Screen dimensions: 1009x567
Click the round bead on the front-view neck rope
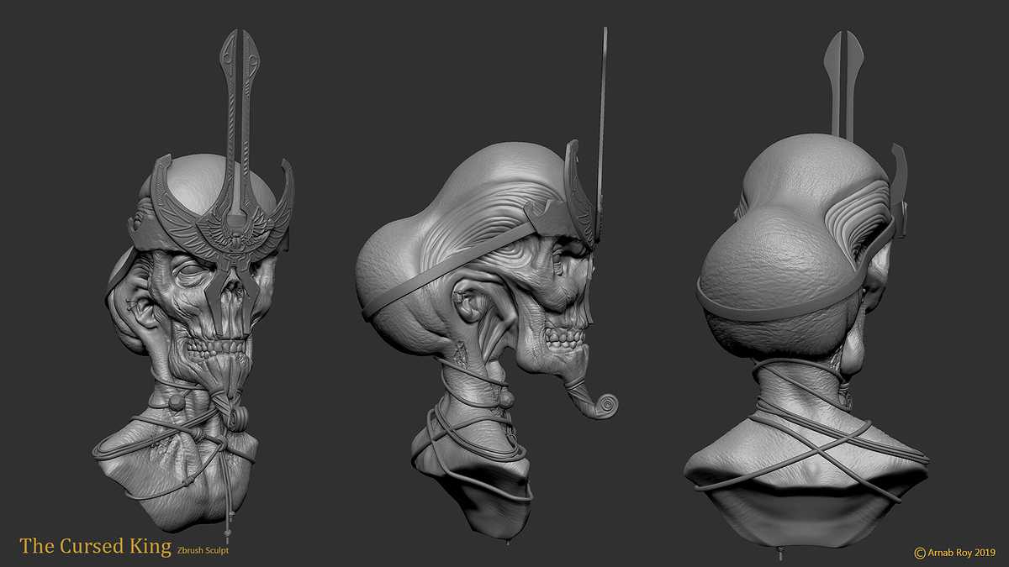point(175,402)
